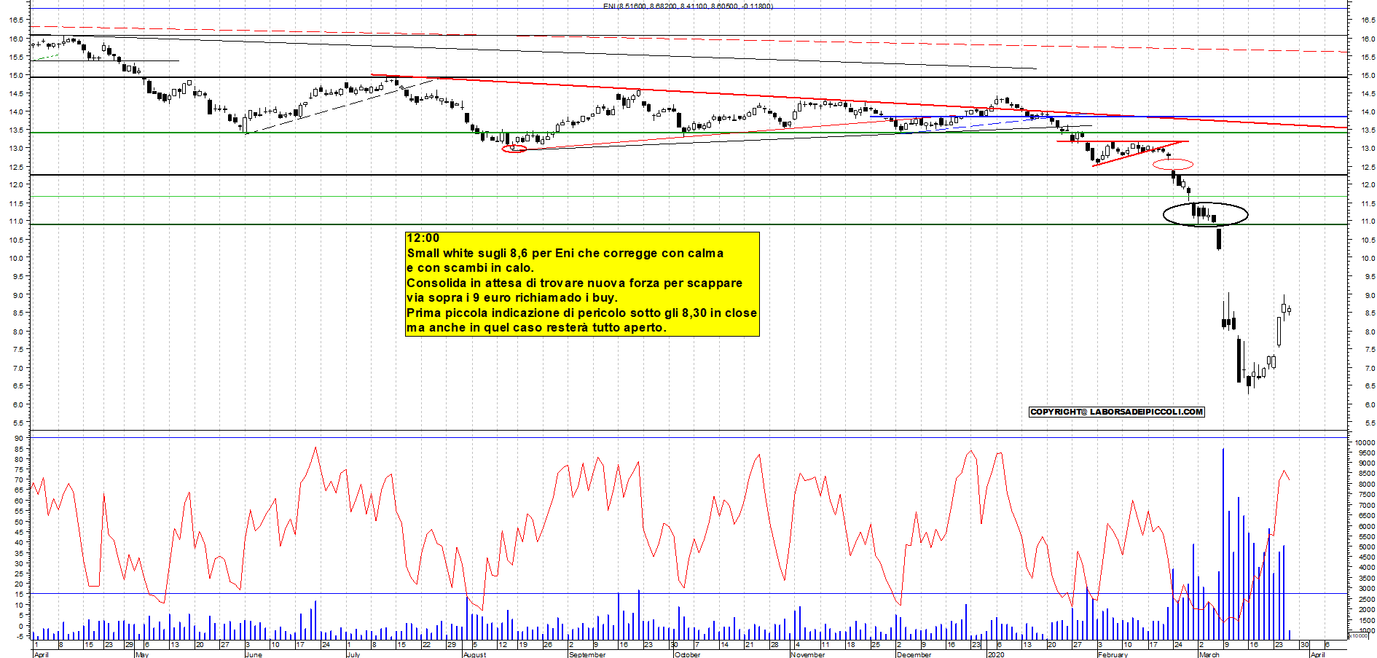
Task: Click the "2020" year label on date axis
Action: click(x=996, y=654)
